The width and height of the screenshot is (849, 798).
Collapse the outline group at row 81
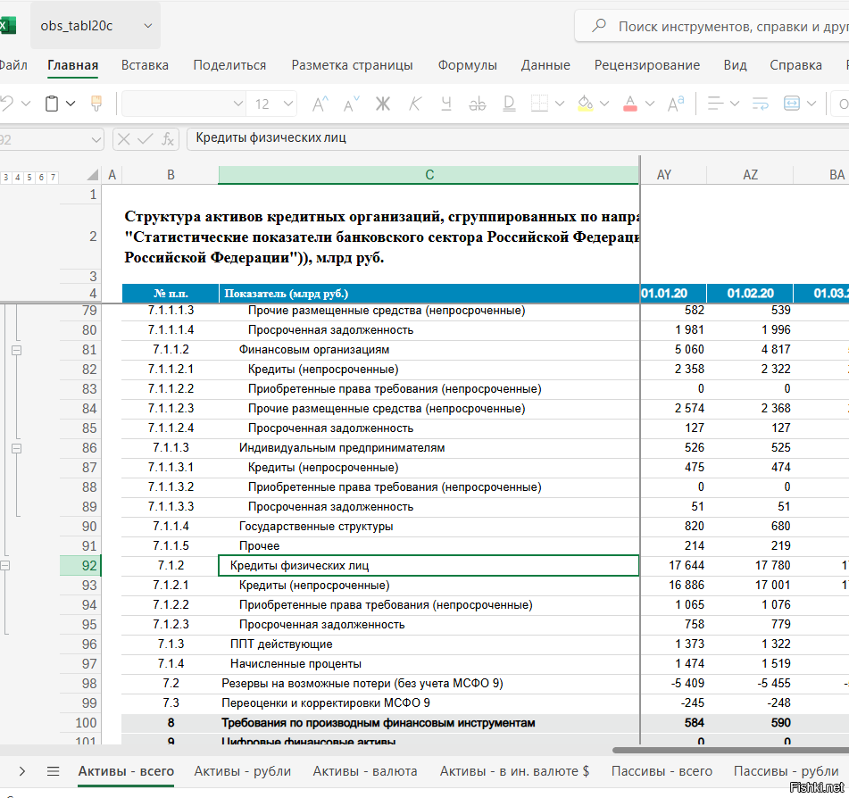16,350
